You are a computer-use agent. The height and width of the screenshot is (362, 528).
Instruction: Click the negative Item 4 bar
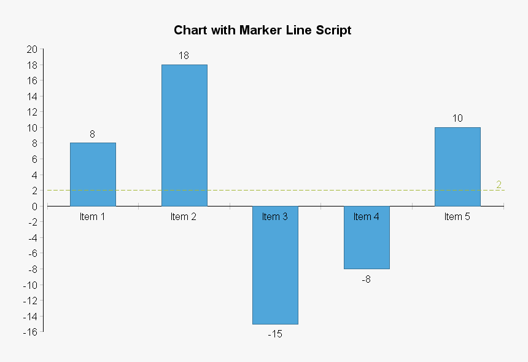tap(367, 243)
